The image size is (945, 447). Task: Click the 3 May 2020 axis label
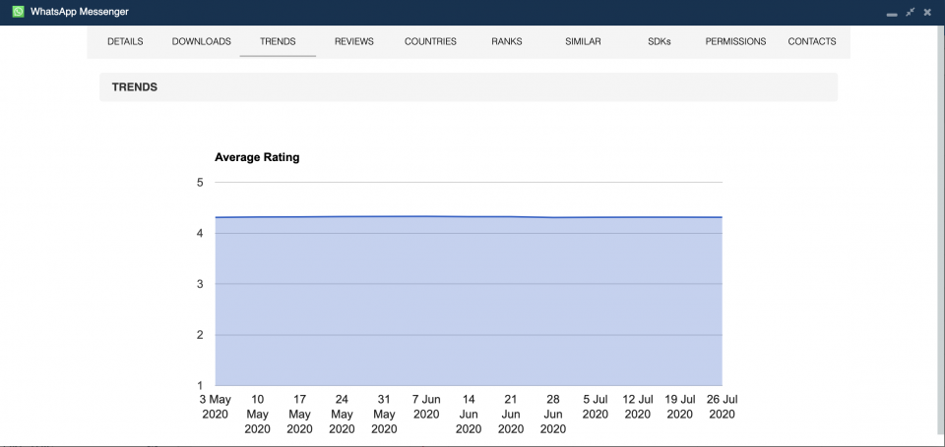[x=216, y=407]
